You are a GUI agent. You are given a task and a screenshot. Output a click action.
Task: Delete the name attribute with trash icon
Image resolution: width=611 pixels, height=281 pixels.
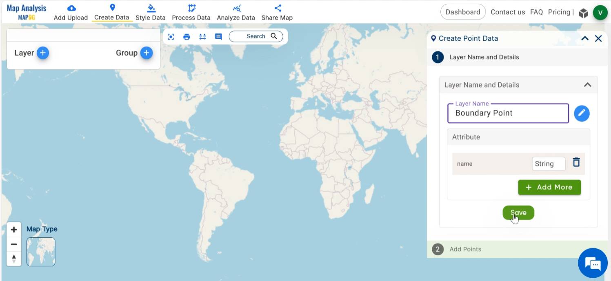click(576, 162)
